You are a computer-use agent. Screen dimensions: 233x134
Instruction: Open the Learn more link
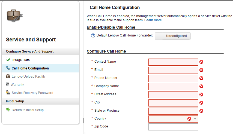pos(153,20)
